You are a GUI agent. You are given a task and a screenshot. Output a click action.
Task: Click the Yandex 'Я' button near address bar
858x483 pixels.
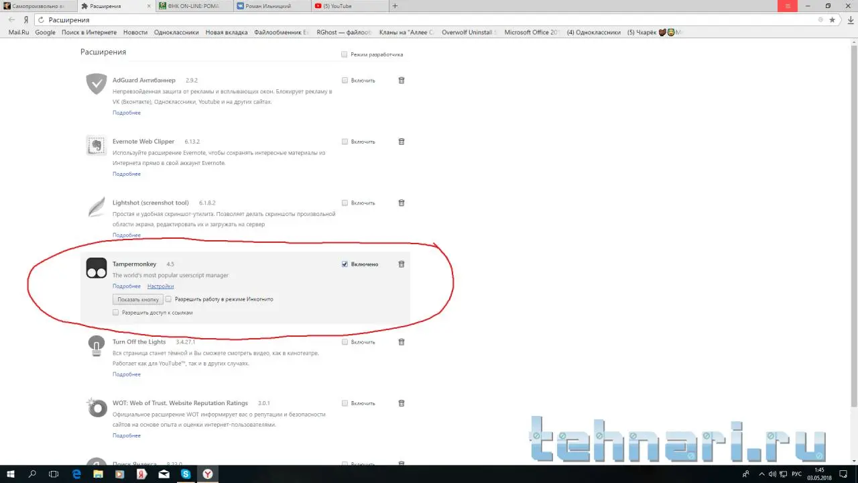26,20
